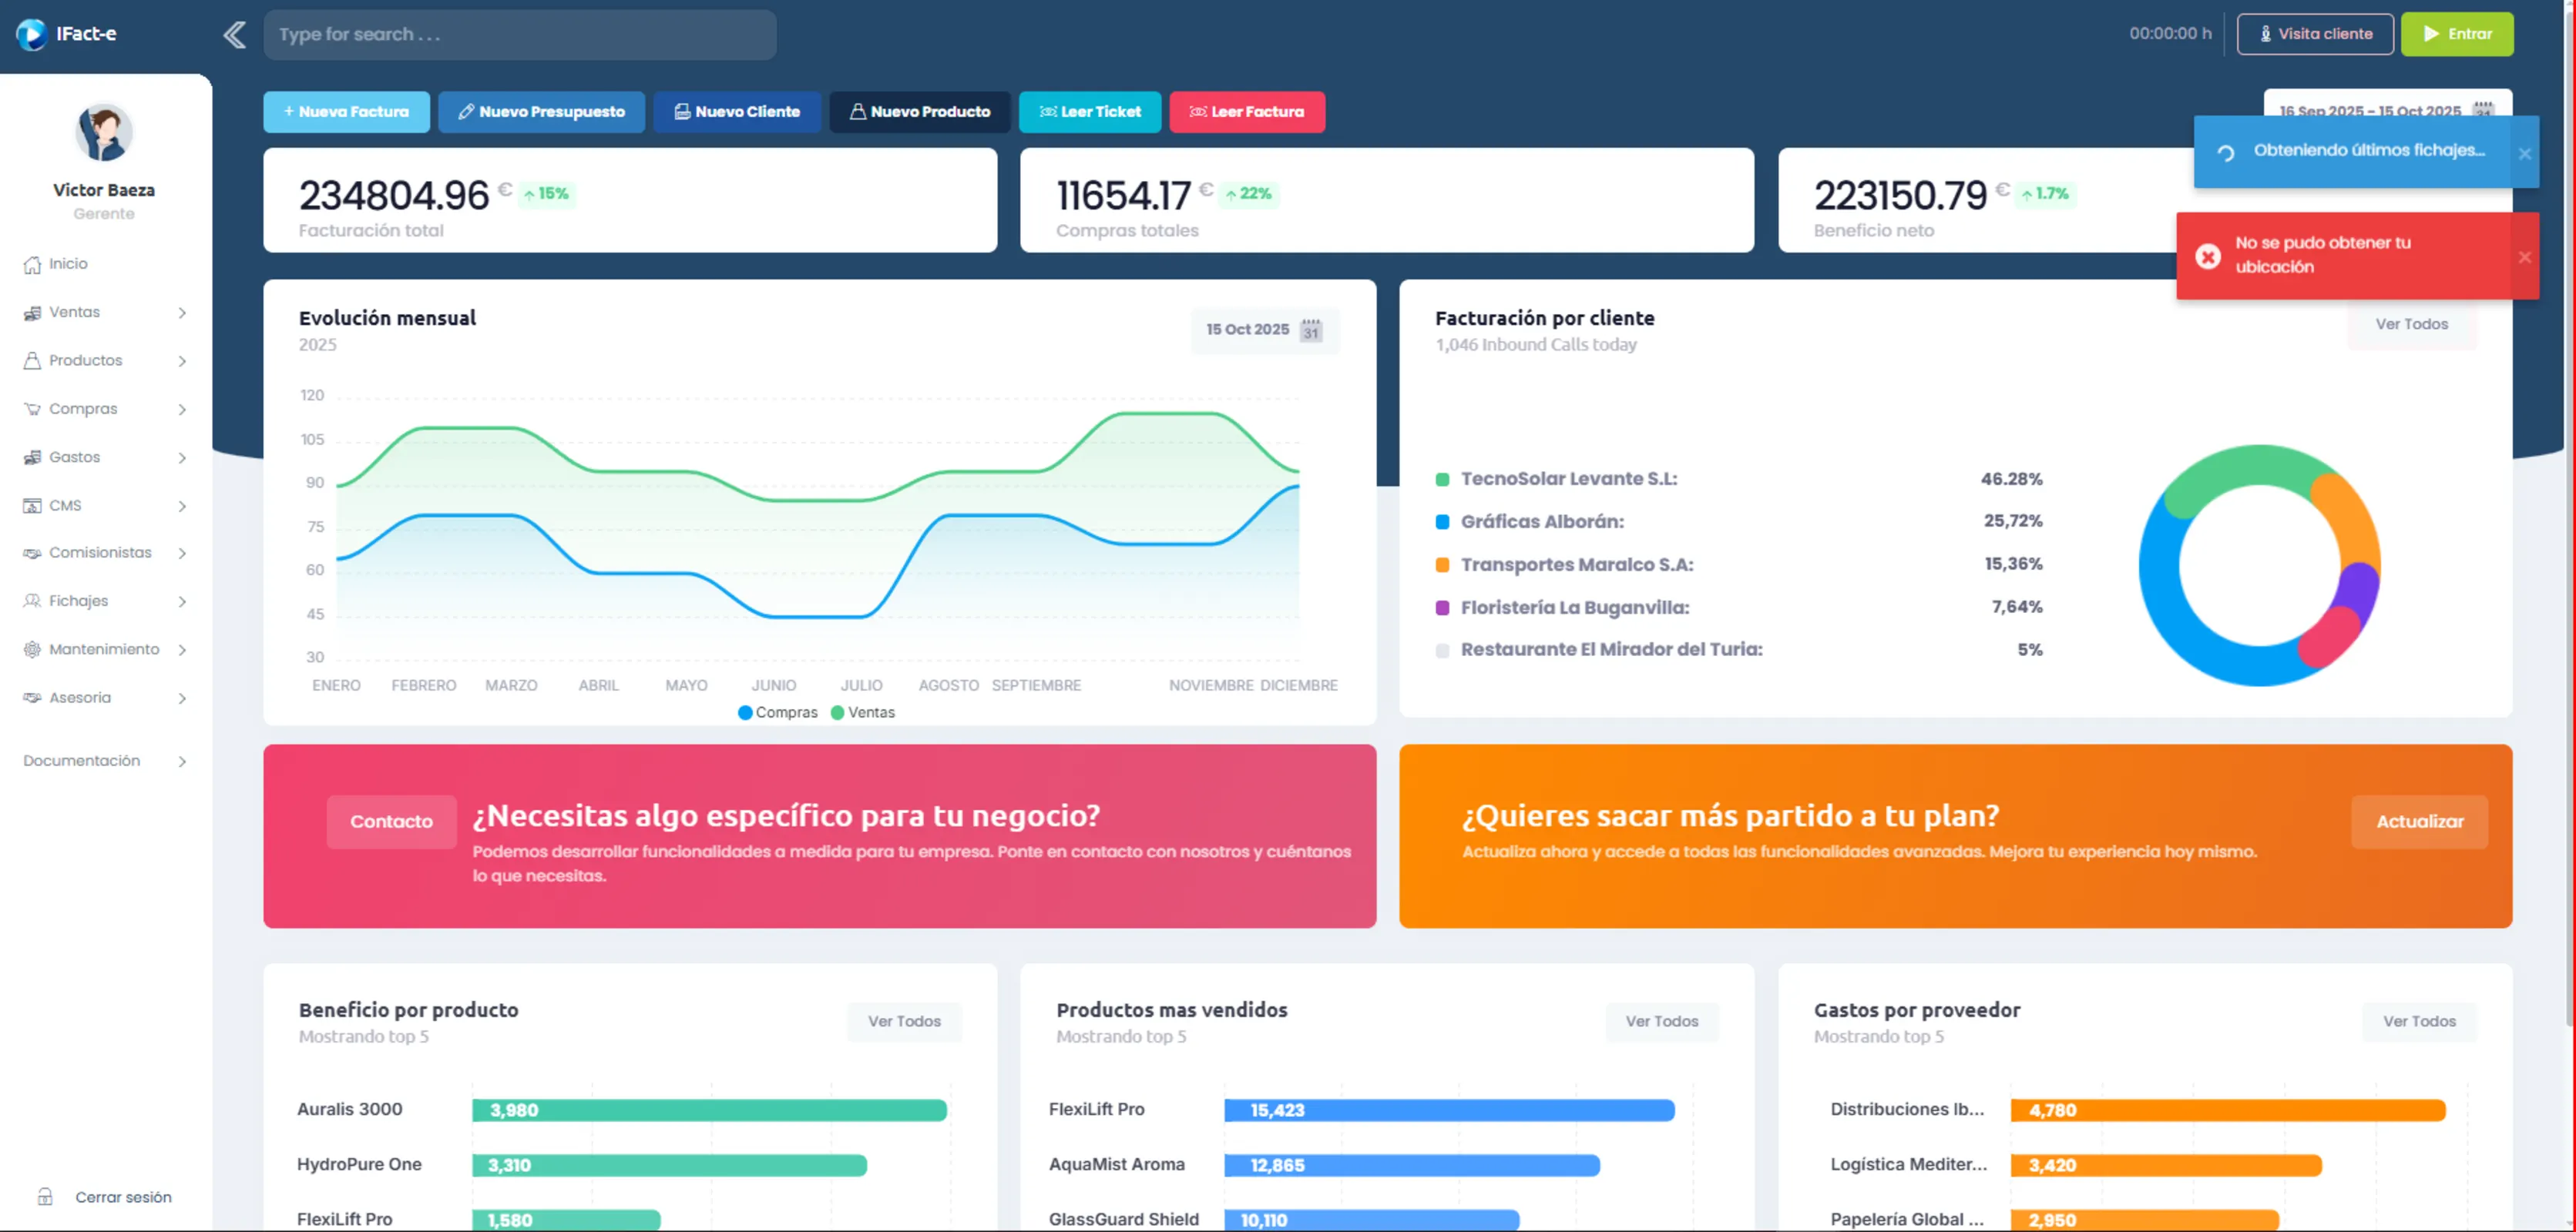The width and height of the screenshot is (2576, 1232).
Task: Click the Contacto button
Action: coord(391,822)
